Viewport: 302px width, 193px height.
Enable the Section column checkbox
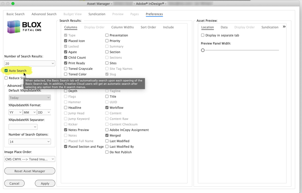107,52
